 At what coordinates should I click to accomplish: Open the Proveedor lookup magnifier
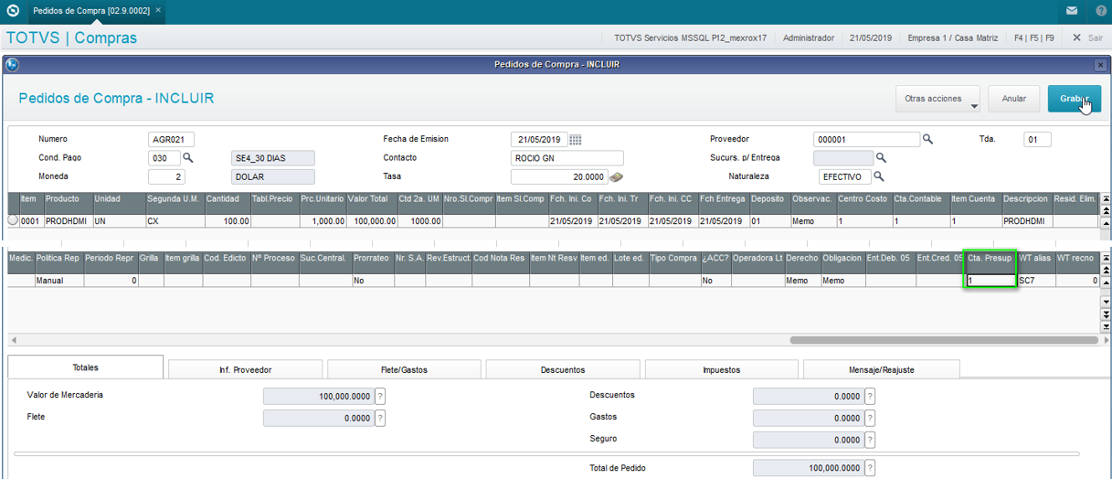tap(927, 140)
